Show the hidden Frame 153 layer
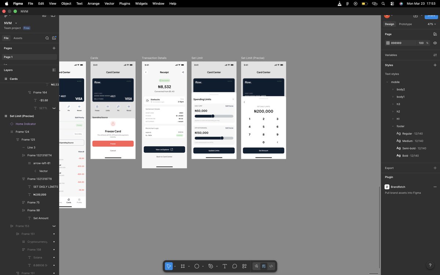 [x=54, y=226]
